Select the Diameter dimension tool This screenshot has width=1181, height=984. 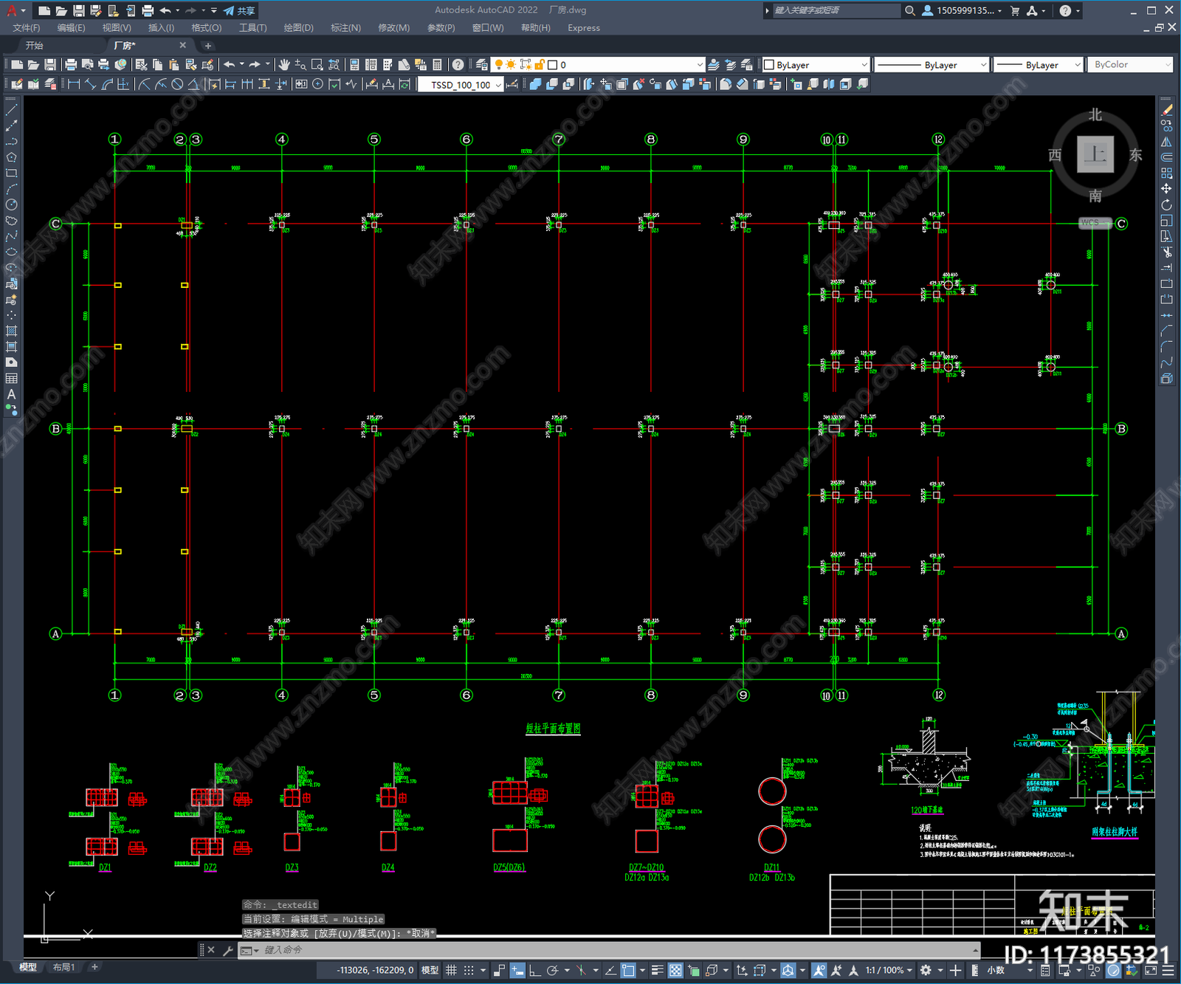click(177, 84)
